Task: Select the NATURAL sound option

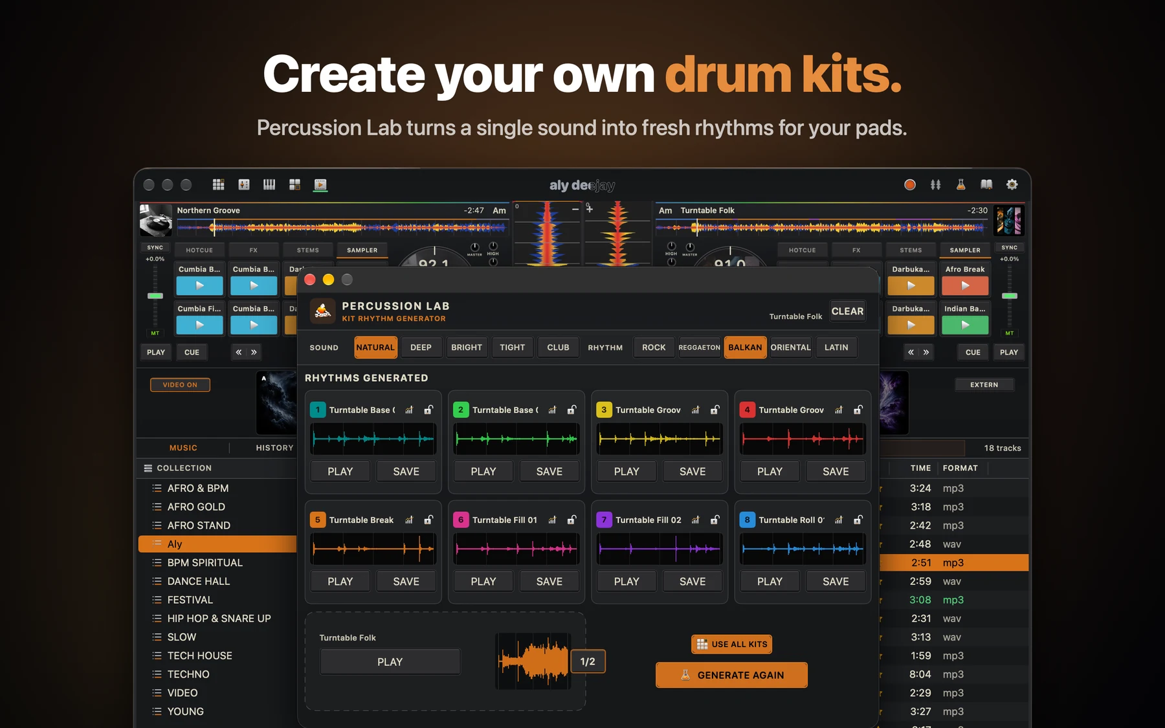Action: pyautogui.click(x=375, y=347)
